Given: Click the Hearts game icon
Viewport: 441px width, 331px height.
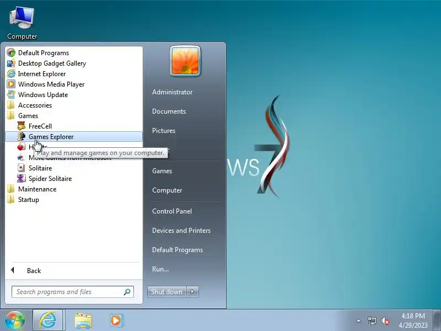Looking at the screenshot, I should tap(21, 147).
